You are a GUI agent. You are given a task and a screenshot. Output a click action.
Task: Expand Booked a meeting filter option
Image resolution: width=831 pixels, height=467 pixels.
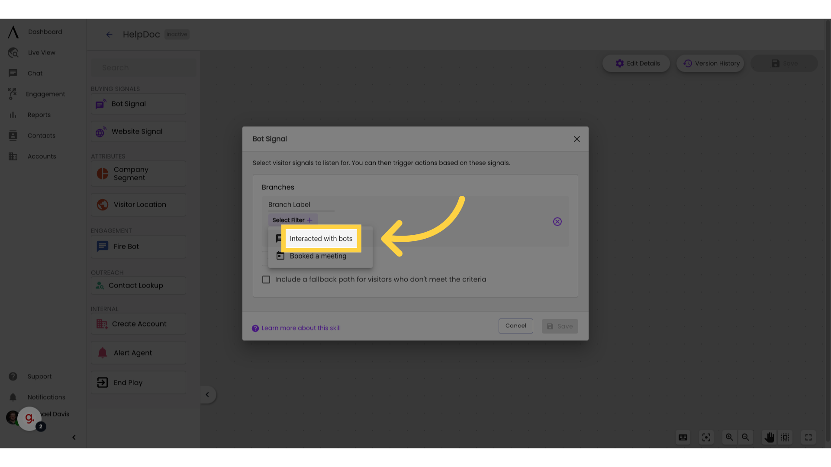318,256
